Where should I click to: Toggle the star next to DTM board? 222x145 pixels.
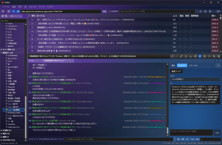pos(6,35)
